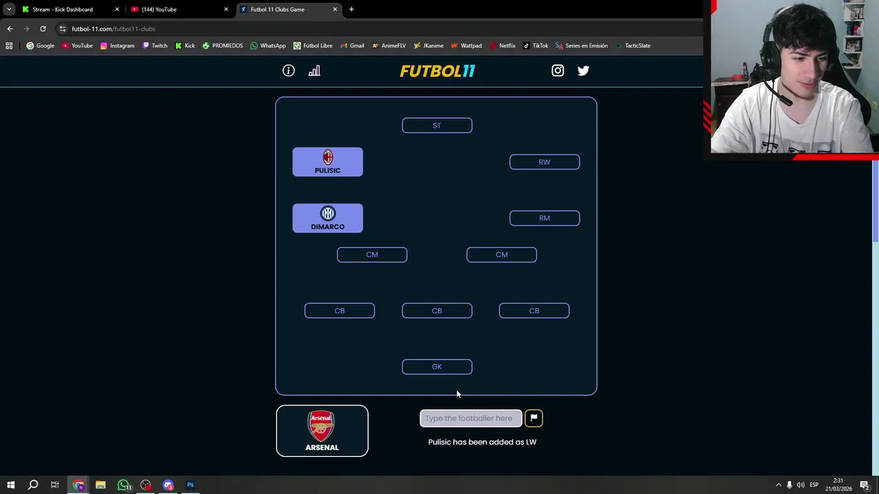
Task: Close the (144) YouTube tab
Action: point(226,10)
